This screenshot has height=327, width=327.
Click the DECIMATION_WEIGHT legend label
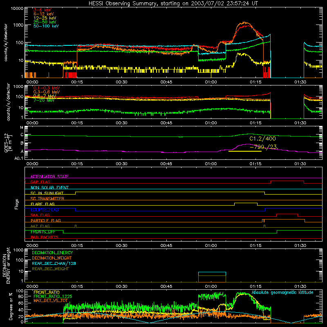click(52, 258)
